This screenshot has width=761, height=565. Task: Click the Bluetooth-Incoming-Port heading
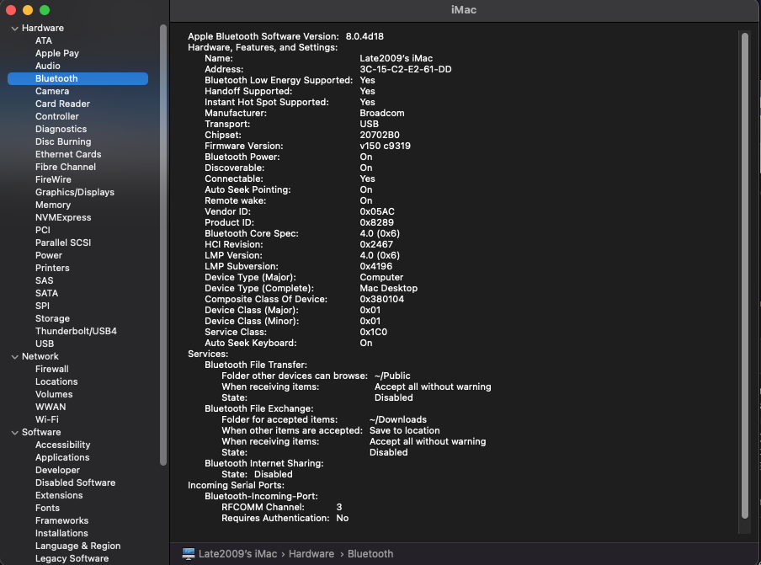tap(261, 496)
